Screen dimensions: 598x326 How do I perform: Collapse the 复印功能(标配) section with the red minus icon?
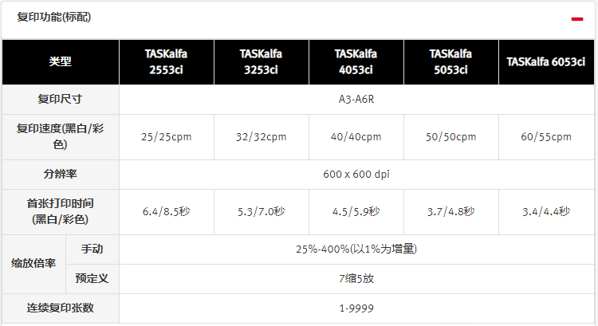(576, 18)
